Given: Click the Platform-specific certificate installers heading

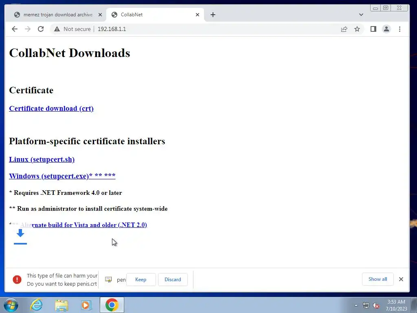Looking at the screenshot, I should click(x=87, y=141).
